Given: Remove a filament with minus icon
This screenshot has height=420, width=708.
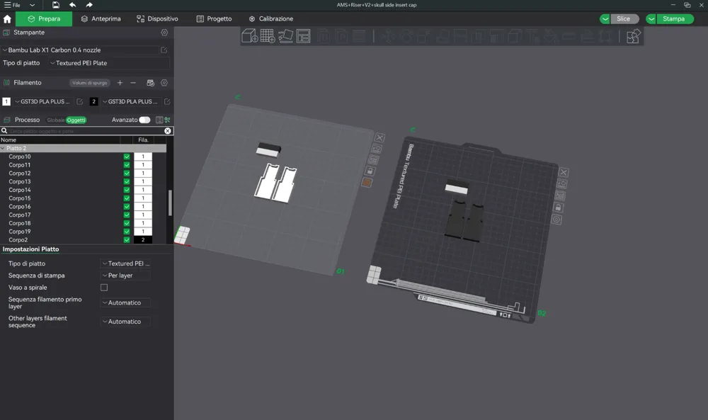Looking at the screenshot, I should pyautogui.click(x=133, y=83).
